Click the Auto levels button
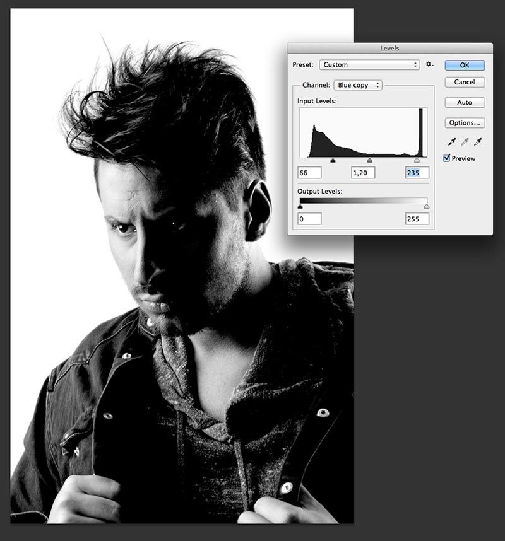The width and height of the screenshot is (505, 541). 464,102
